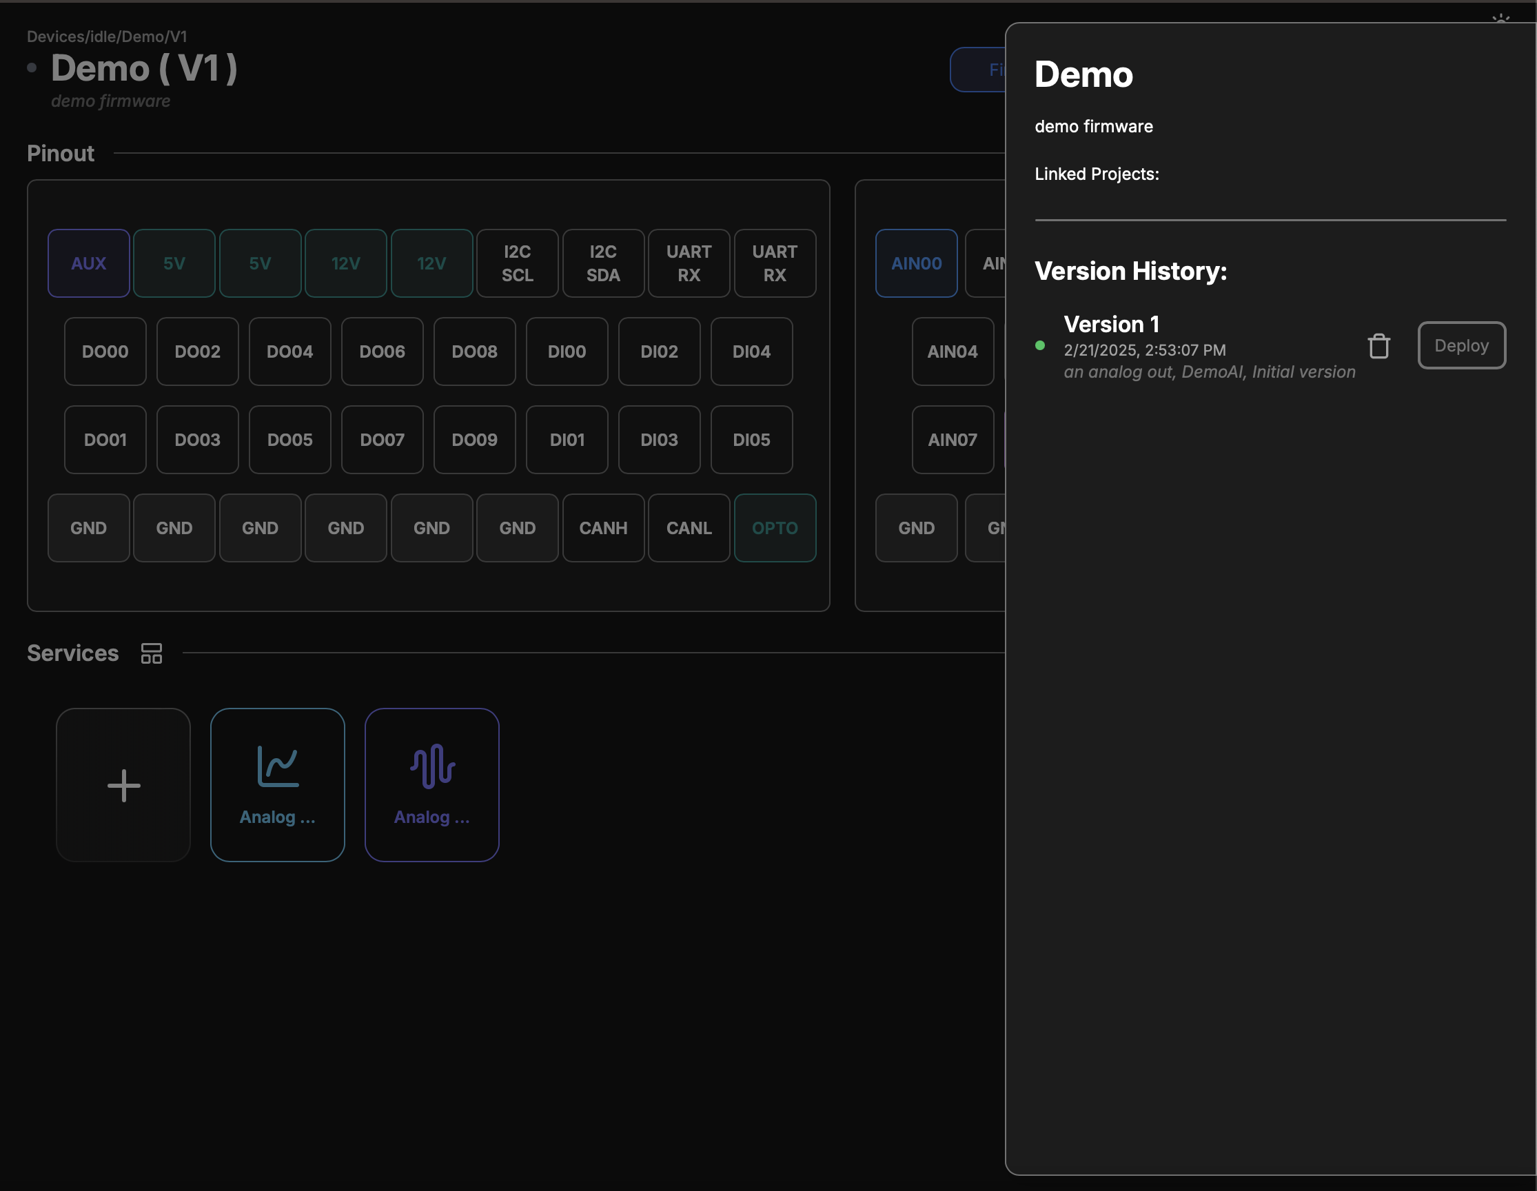
Task: Select the AIN00 analog input pin
Action: coord(915,263)
